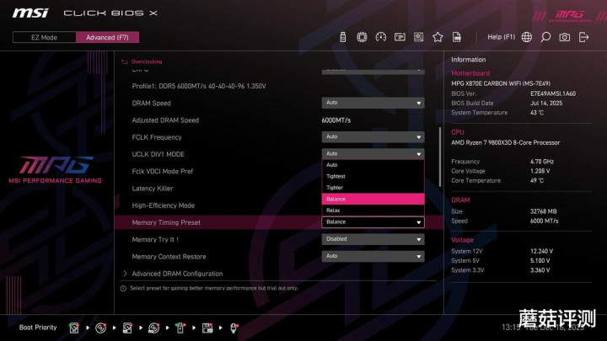
Task: Open search with the magnifier icon
Action: pos(545,37)
